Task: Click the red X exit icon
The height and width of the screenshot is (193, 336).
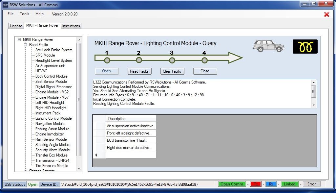Action: coord(326,14)
